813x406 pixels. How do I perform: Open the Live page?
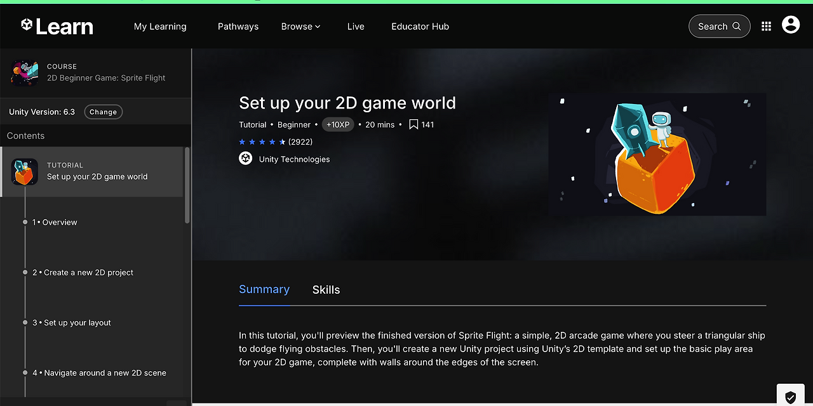(356, 26)
